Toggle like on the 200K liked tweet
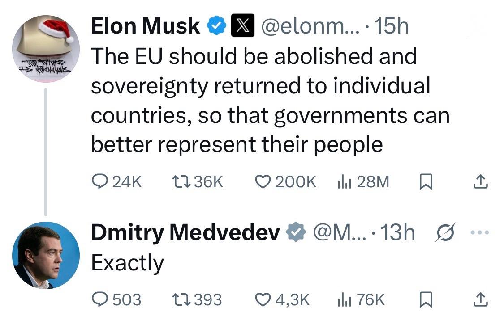 click(266, 181)
